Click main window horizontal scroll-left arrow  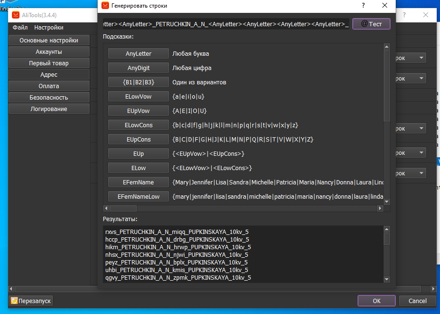tap(11, 289)
